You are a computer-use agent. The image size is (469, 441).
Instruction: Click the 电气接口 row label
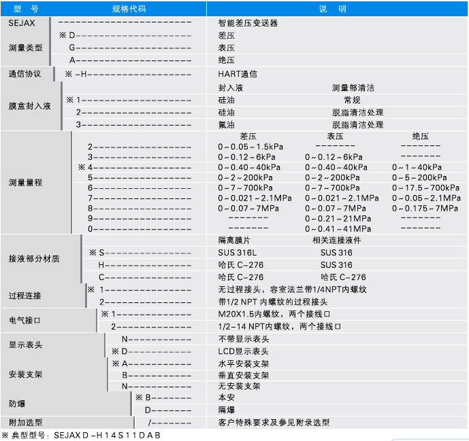click(25, 320)
